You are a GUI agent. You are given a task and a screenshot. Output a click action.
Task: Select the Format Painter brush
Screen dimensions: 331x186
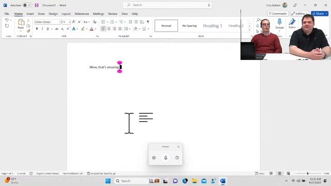pyautogui.click(x=28, y=31)
